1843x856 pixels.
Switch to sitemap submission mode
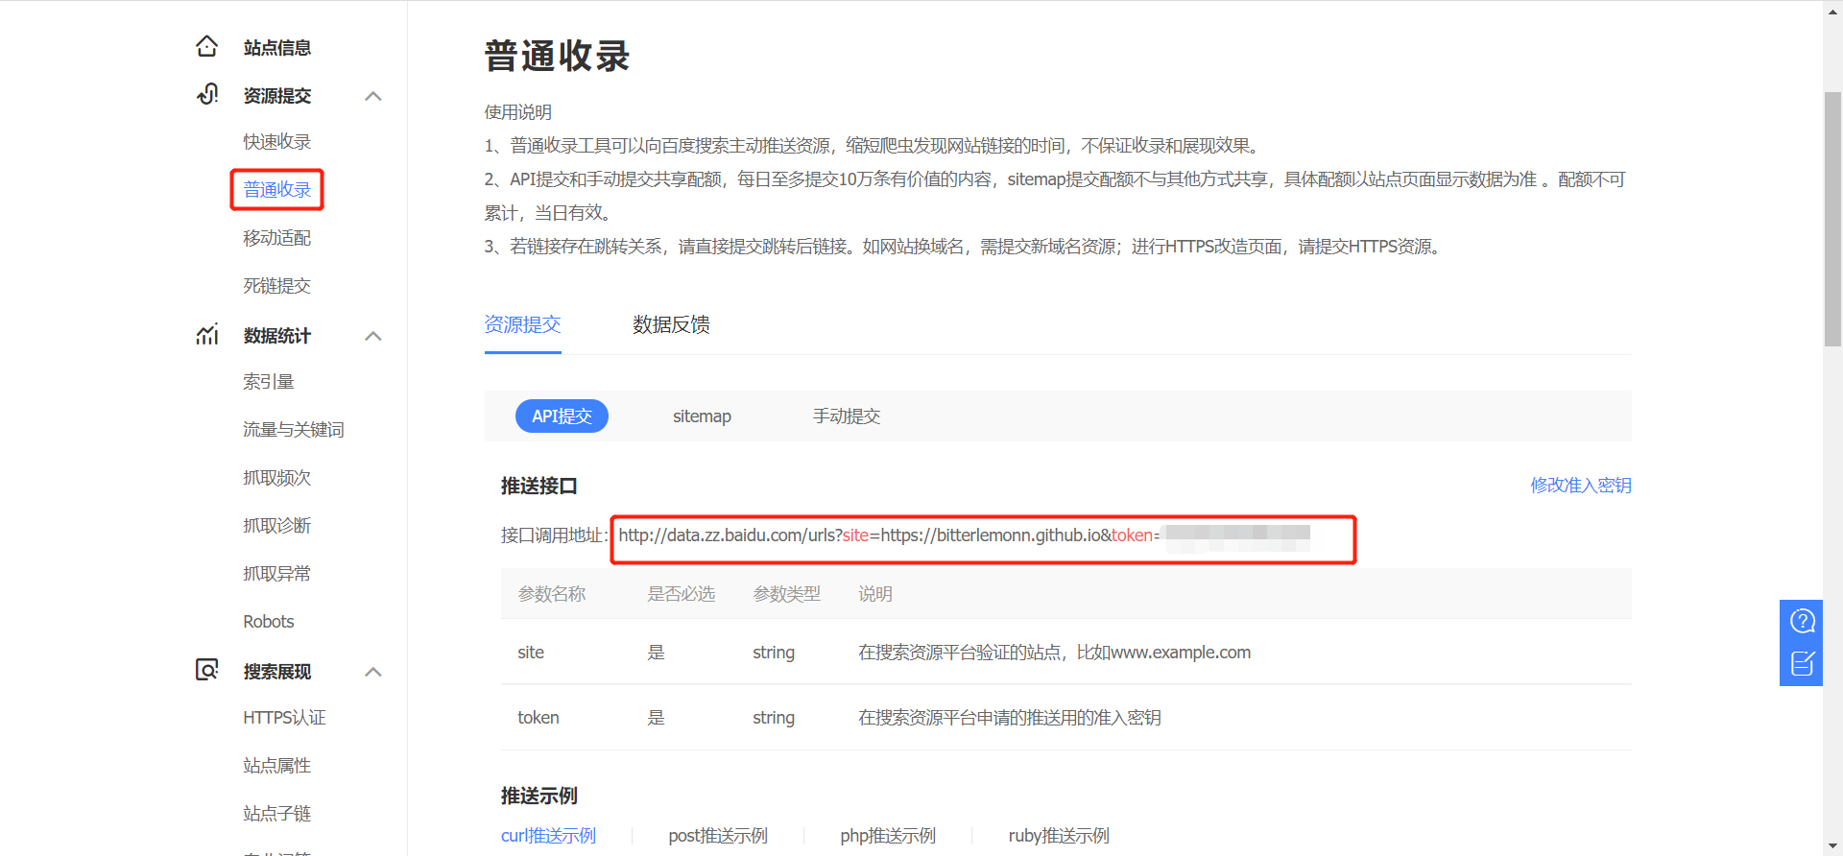pyautogui.click(x=702, y=416)
